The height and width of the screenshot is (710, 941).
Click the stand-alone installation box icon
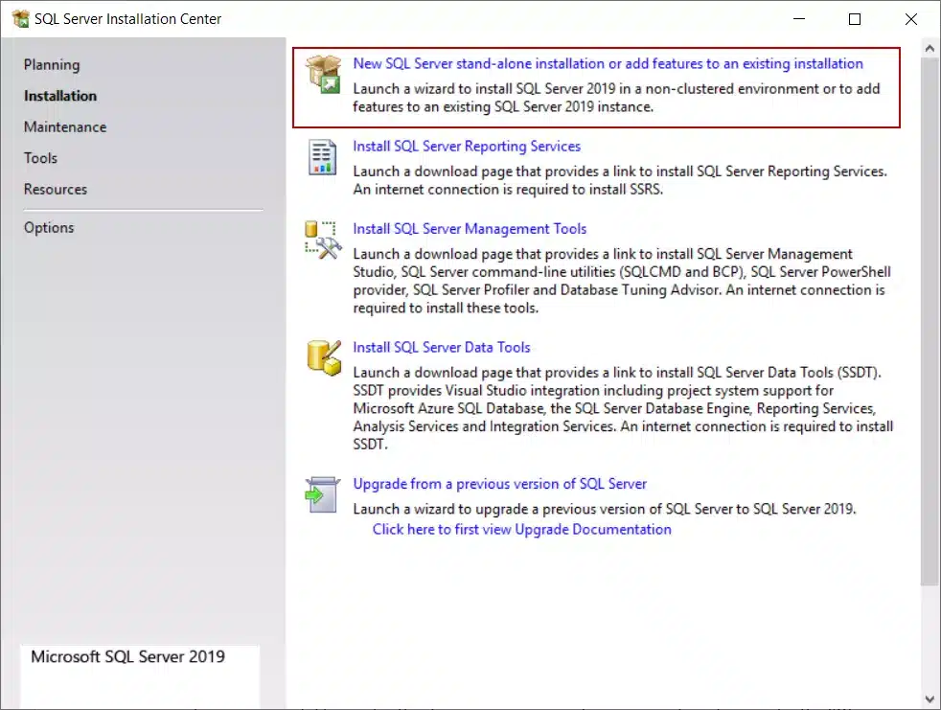pos(323,75)
